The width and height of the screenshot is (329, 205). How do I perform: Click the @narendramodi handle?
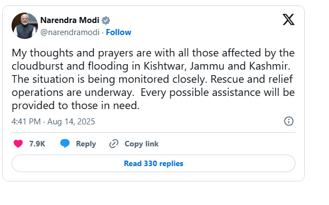pyautogui.click(x=70, y=32)
